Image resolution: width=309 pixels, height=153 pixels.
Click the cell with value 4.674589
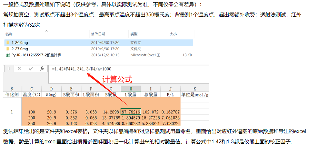[111, 123]
